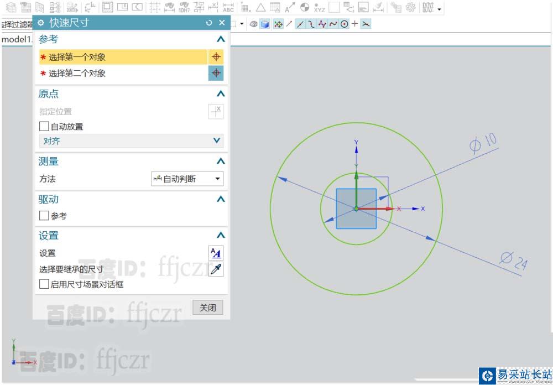Screen dimensions: 553x385
Task: Click the wavy hatch pattern toolbar icon
Action: (428, 7)
